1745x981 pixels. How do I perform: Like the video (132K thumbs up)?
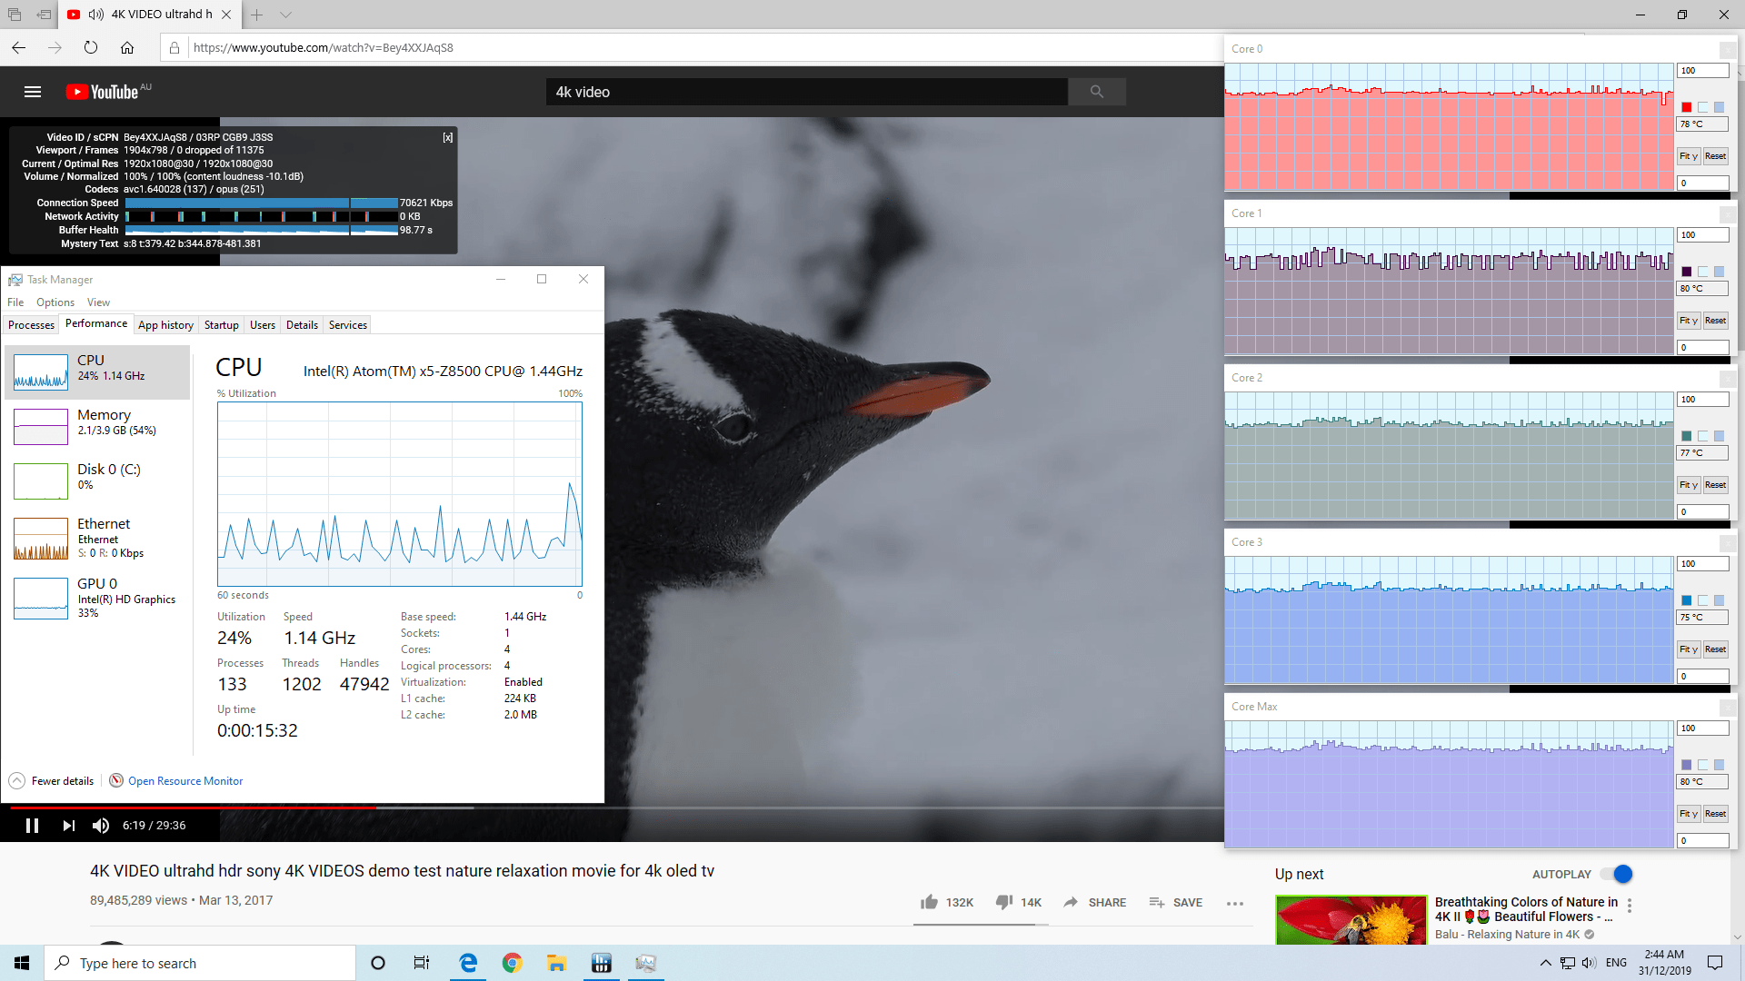[946, 902]
